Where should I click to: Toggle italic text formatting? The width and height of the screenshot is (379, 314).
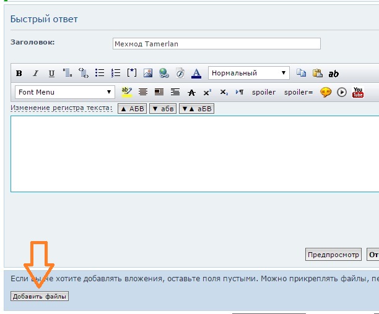(x=35, y=73)
